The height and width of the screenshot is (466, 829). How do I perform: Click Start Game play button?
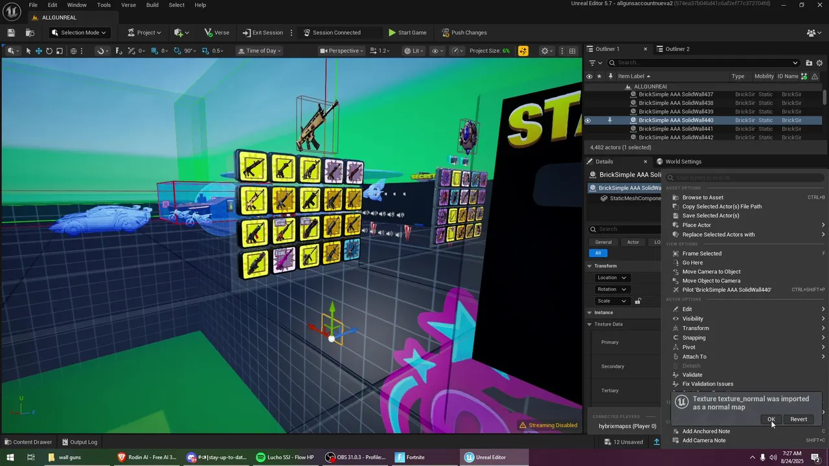(407, 32)
